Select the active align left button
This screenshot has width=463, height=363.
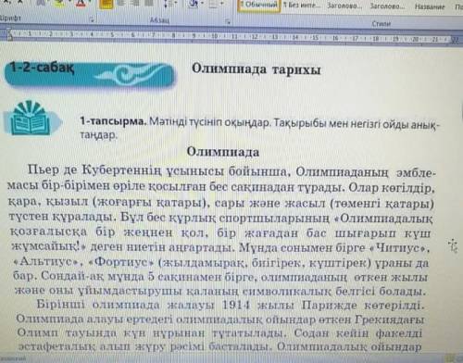click(x=106, y=4)
